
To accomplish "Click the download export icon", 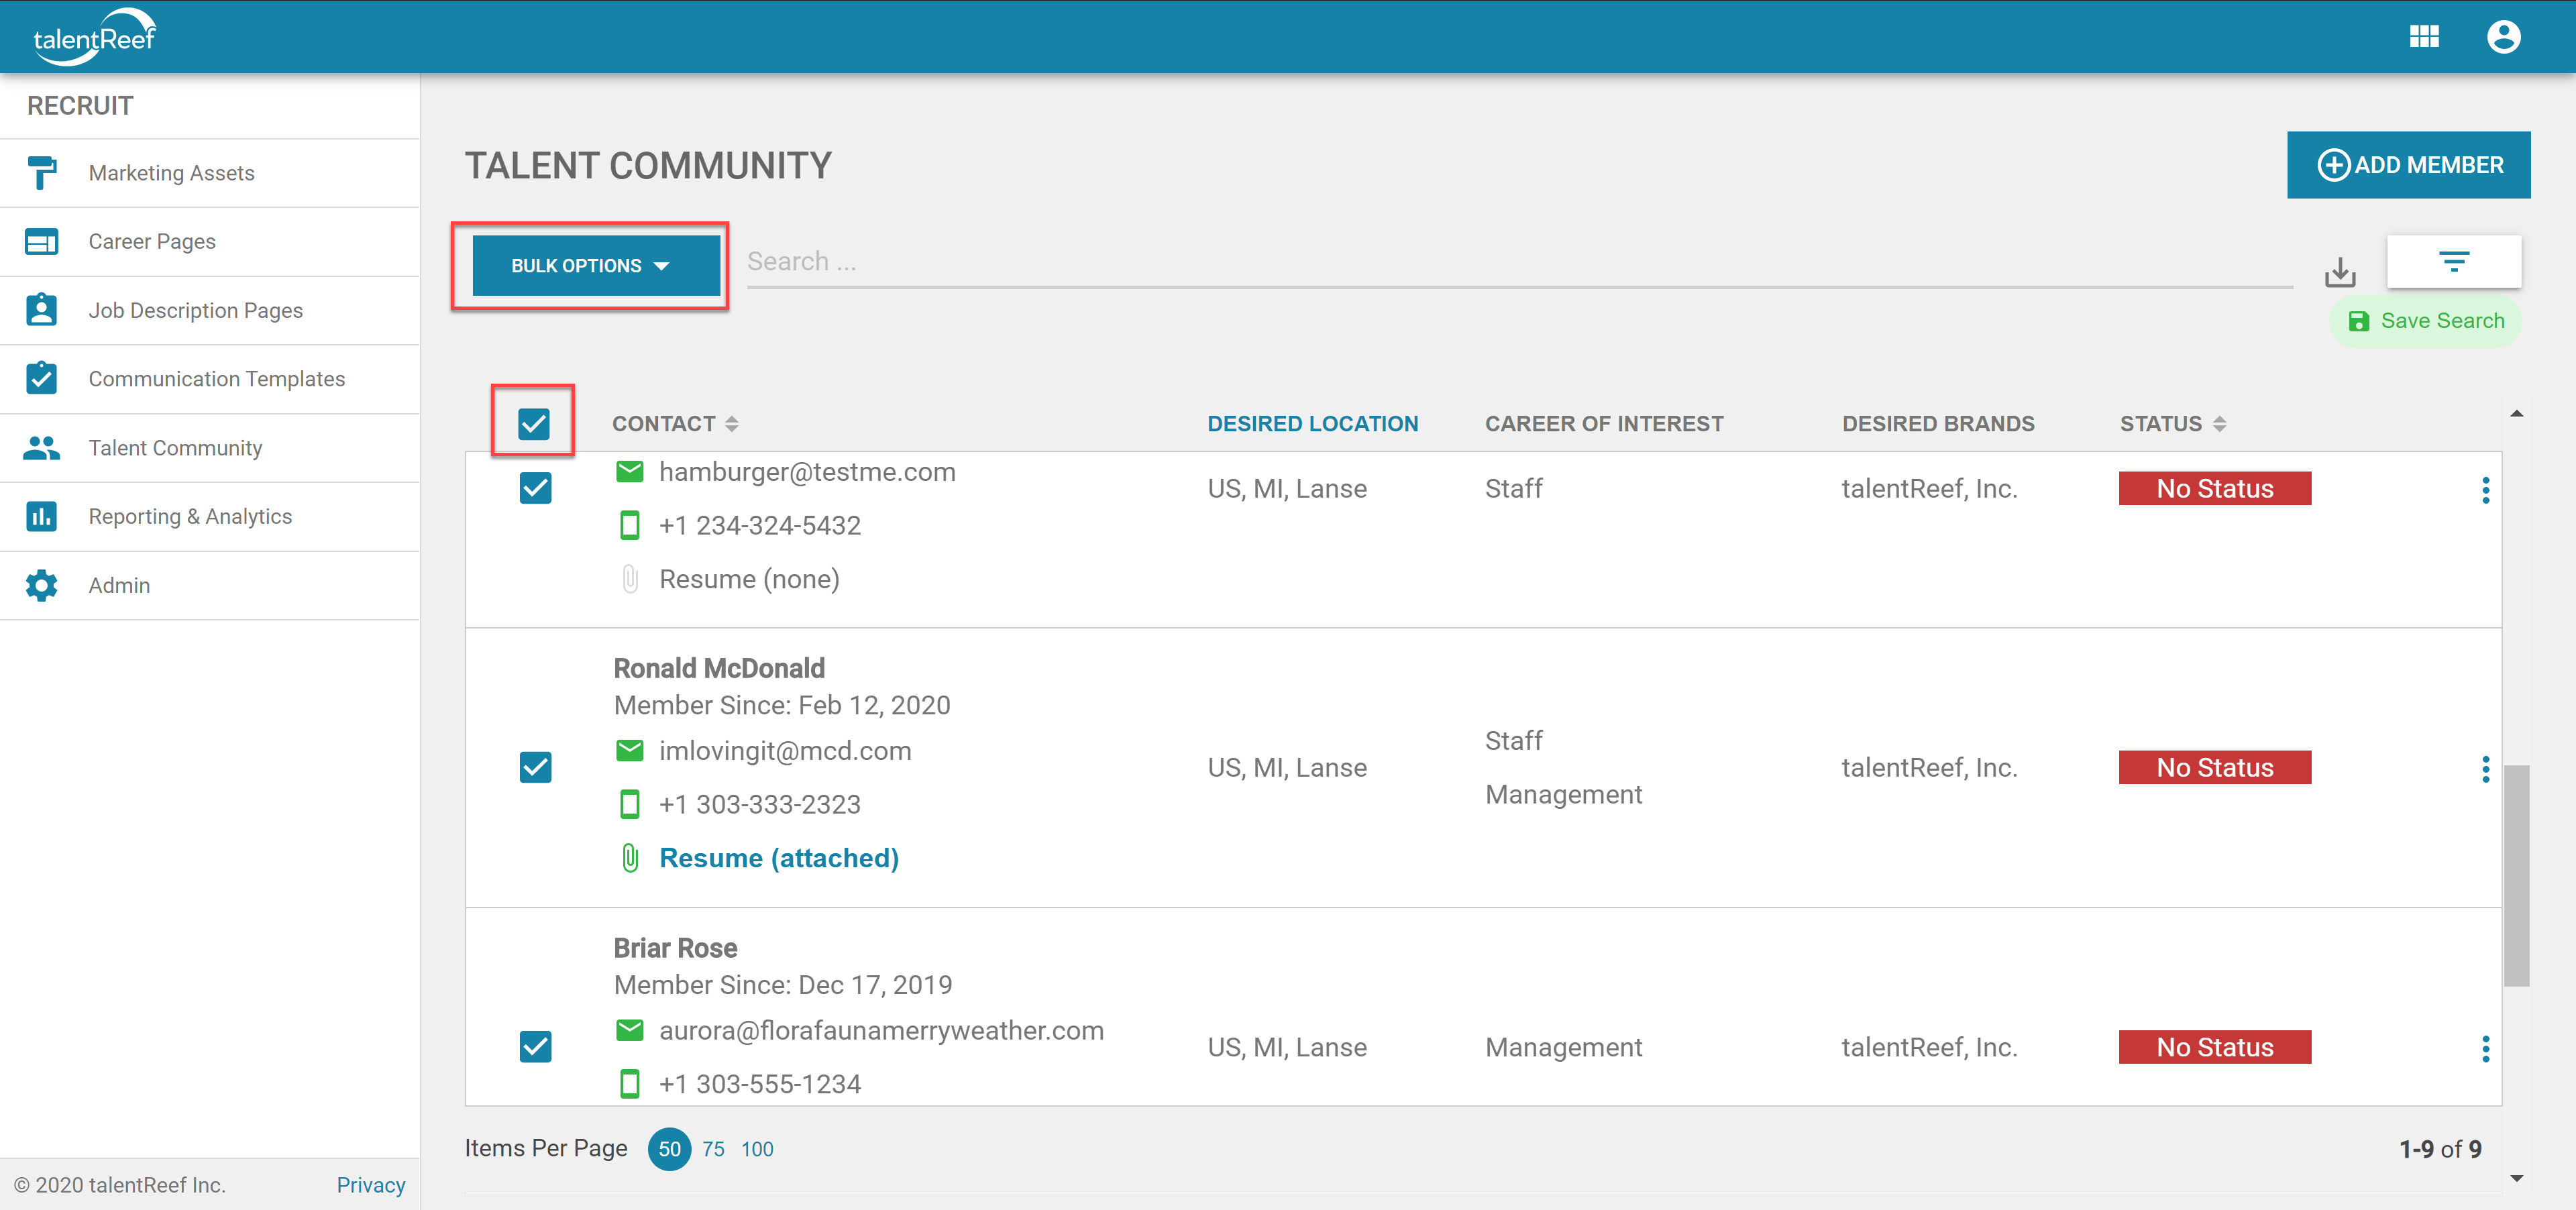I will coord(2340,272).
